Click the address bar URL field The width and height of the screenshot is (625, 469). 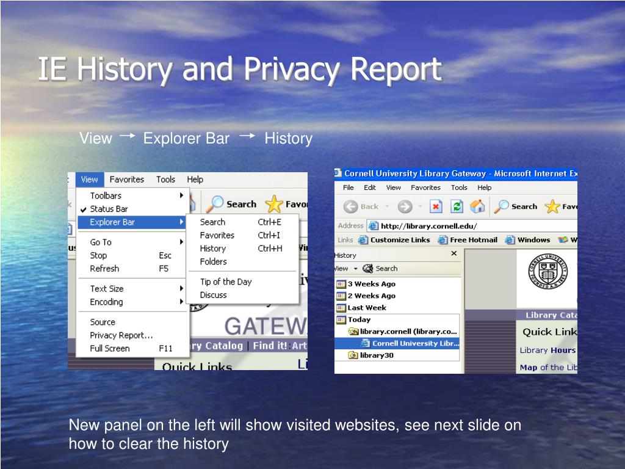(472, 226)
